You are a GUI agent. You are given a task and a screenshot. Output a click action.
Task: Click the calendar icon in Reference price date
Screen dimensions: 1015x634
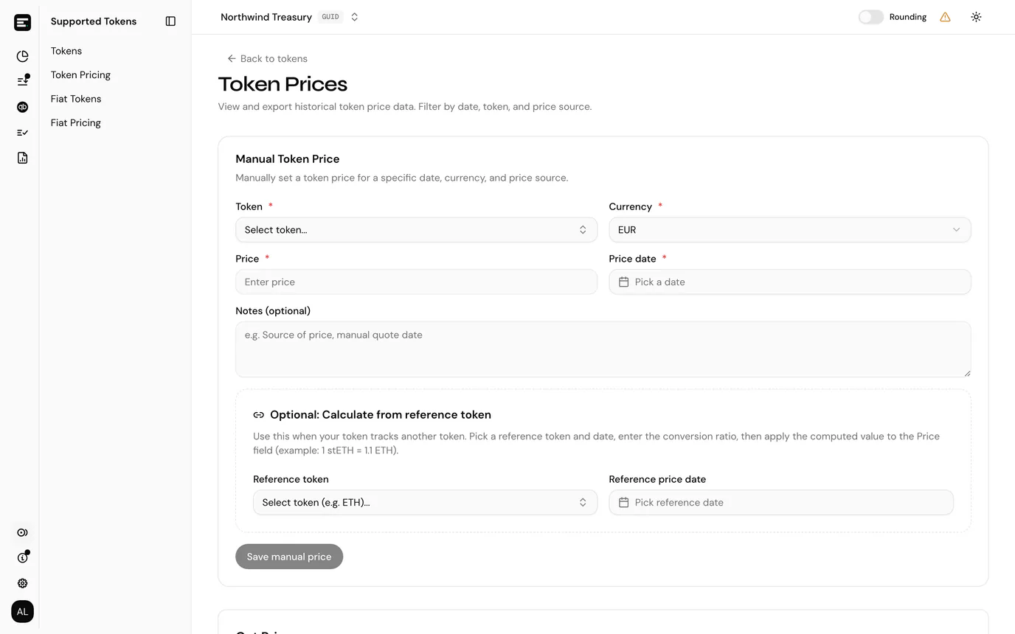tap(623, 502)
